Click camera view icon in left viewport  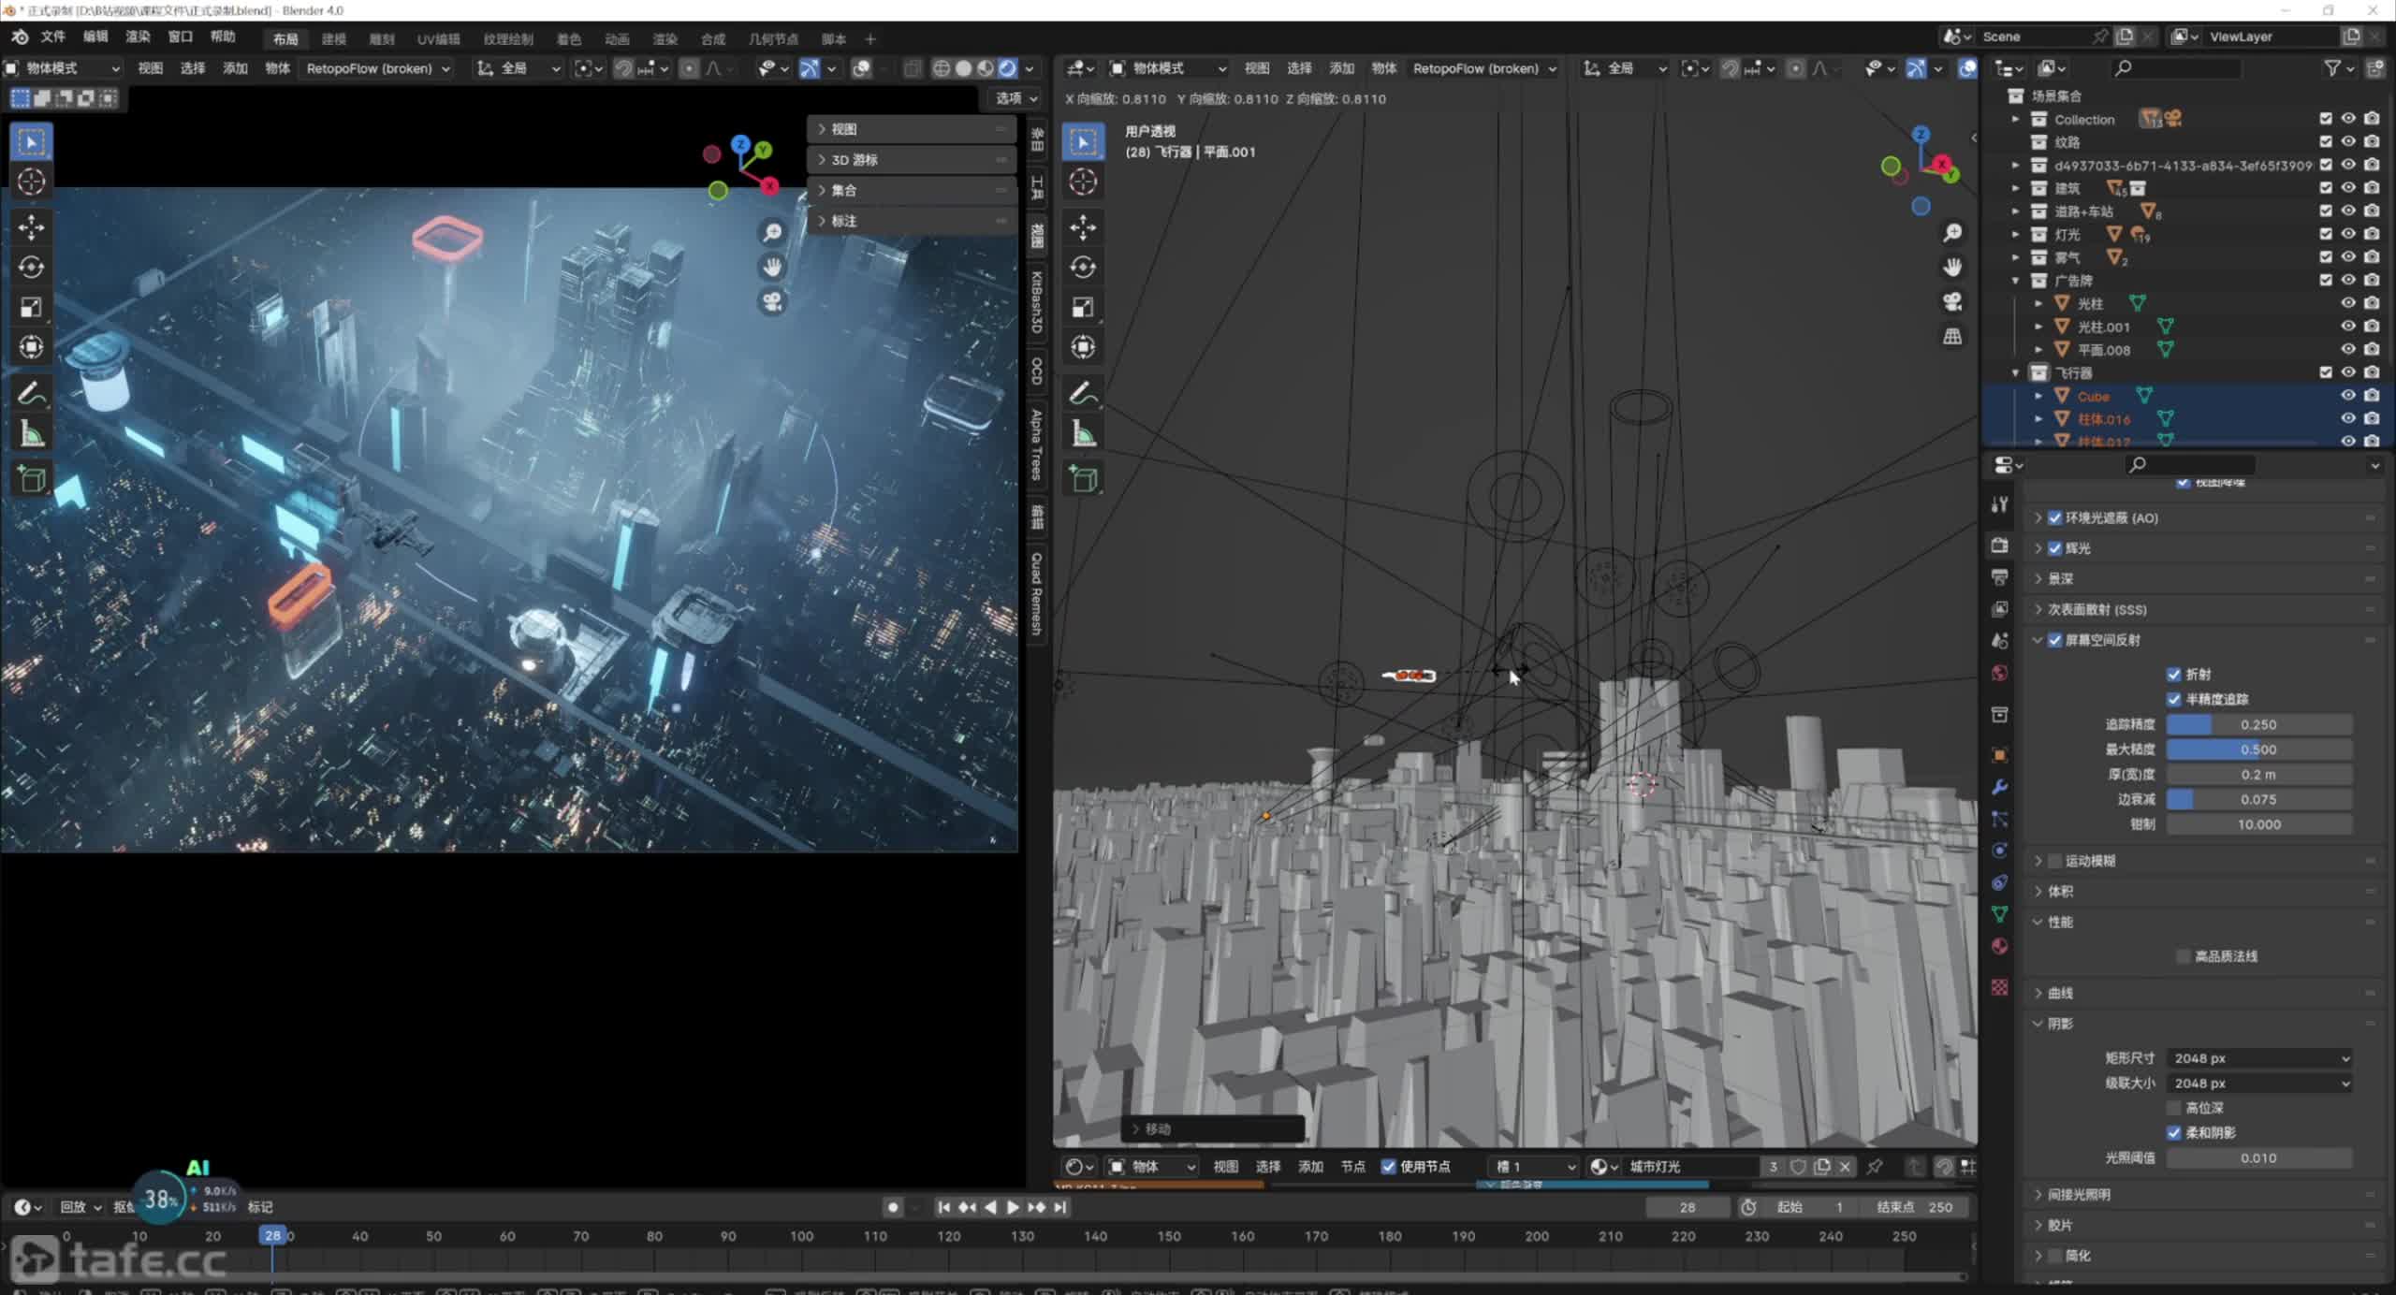(772, 301)
